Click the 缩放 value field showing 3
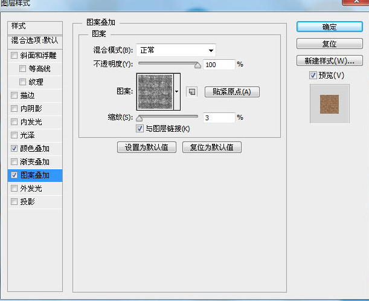Screen dimensions: 369x301 click(219, 117)
